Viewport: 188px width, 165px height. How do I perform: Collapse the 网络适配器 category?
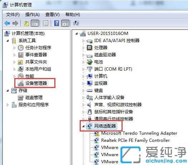coord(83,126)
